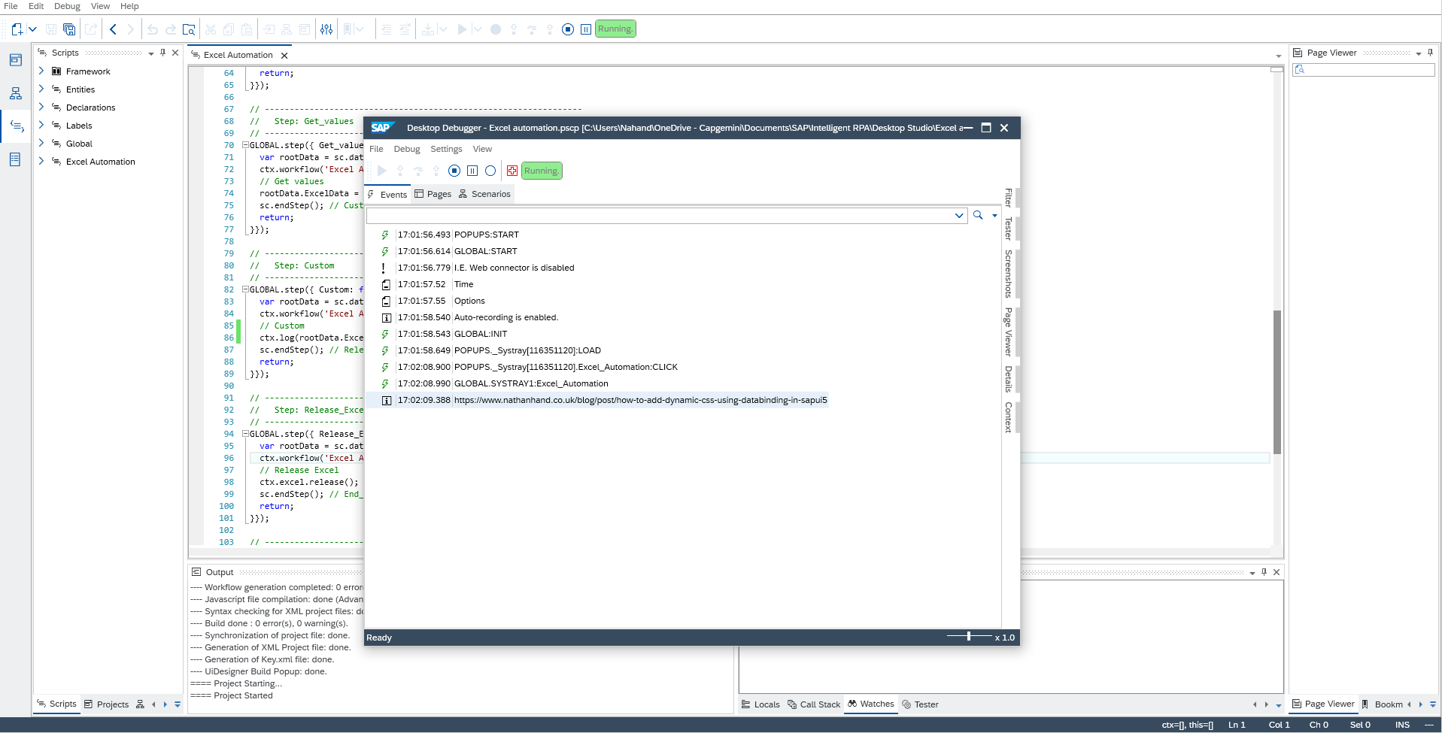Click the magnifier search icon in Debugger
The height and width of the screenshot is (733, 1442).
(x=978, y=215)
